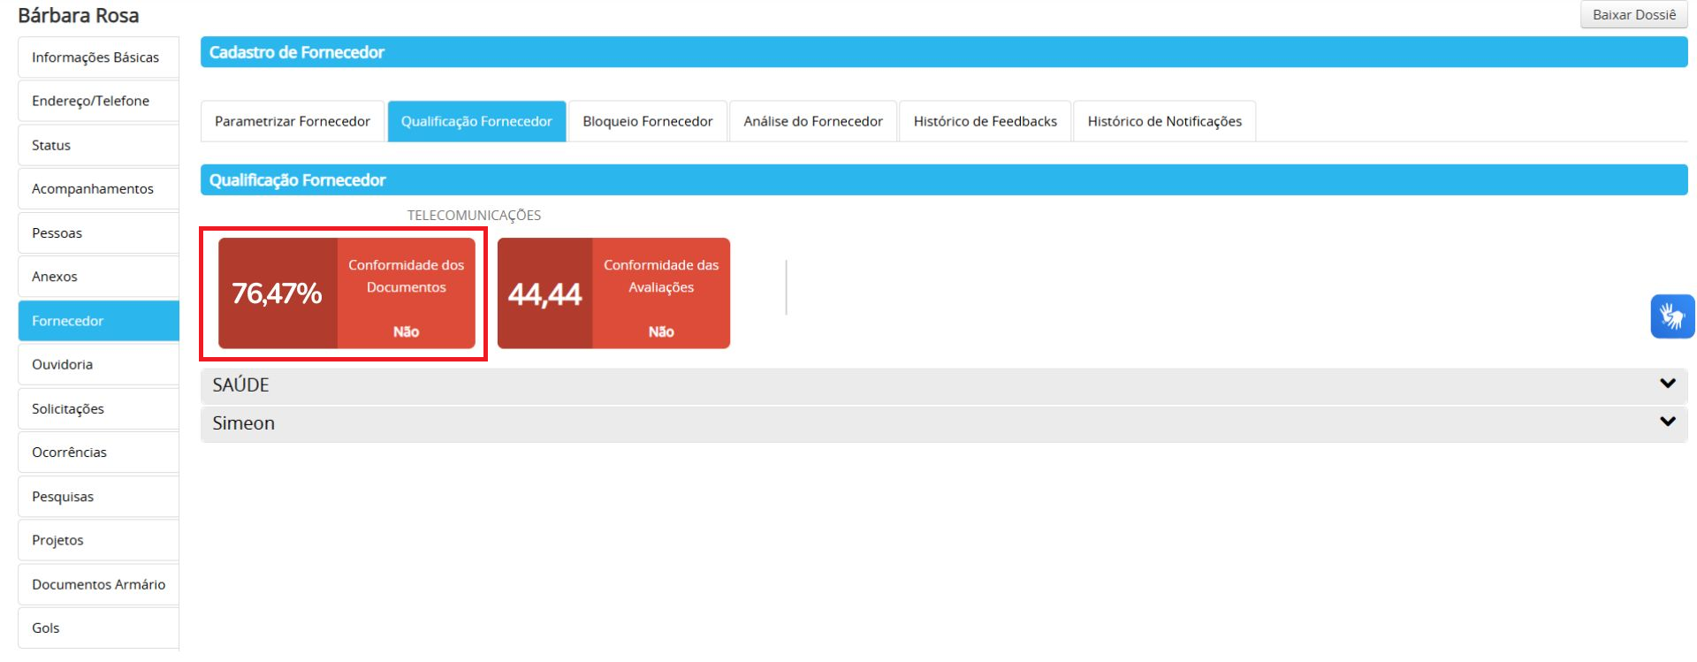Go to Pesquisas sidebar item
Screen dimensions: 1697x662
pos(98,496)
